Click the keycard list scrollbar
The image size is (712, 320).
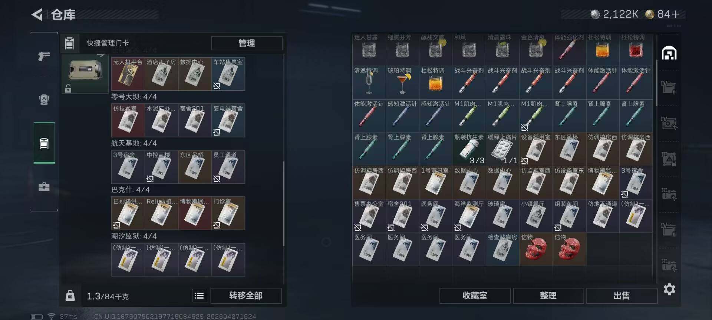click(x=284, y=204)
